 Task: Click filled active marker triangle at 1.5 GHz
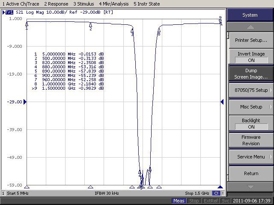220,187
